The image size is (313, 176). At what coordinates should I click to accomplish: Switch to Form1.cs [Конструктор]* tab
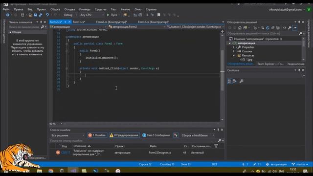click(x=153, y=22)
